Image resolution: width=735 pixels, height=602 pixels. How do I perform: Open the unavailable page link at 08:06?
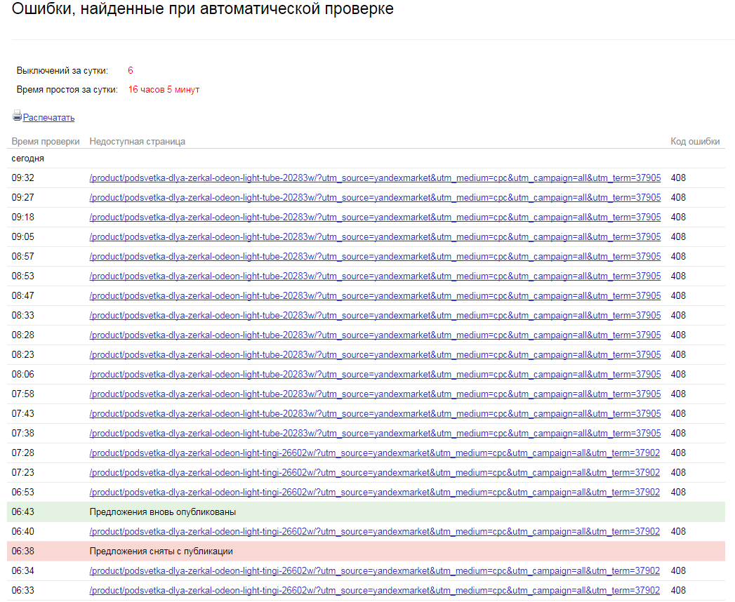(x=375, y=375)
